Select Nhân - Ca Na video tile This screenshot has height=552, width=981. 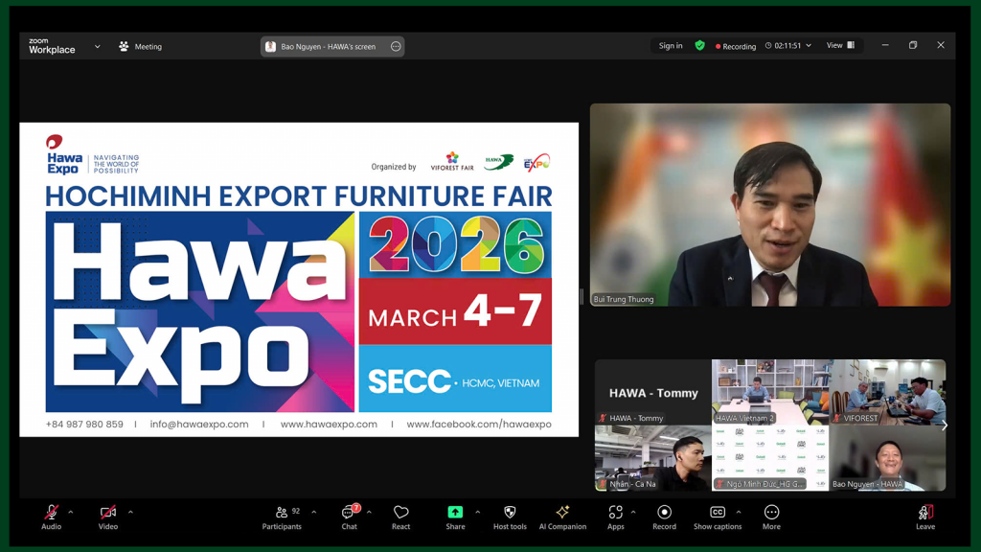pyautogui.click(x=652, y=458)
